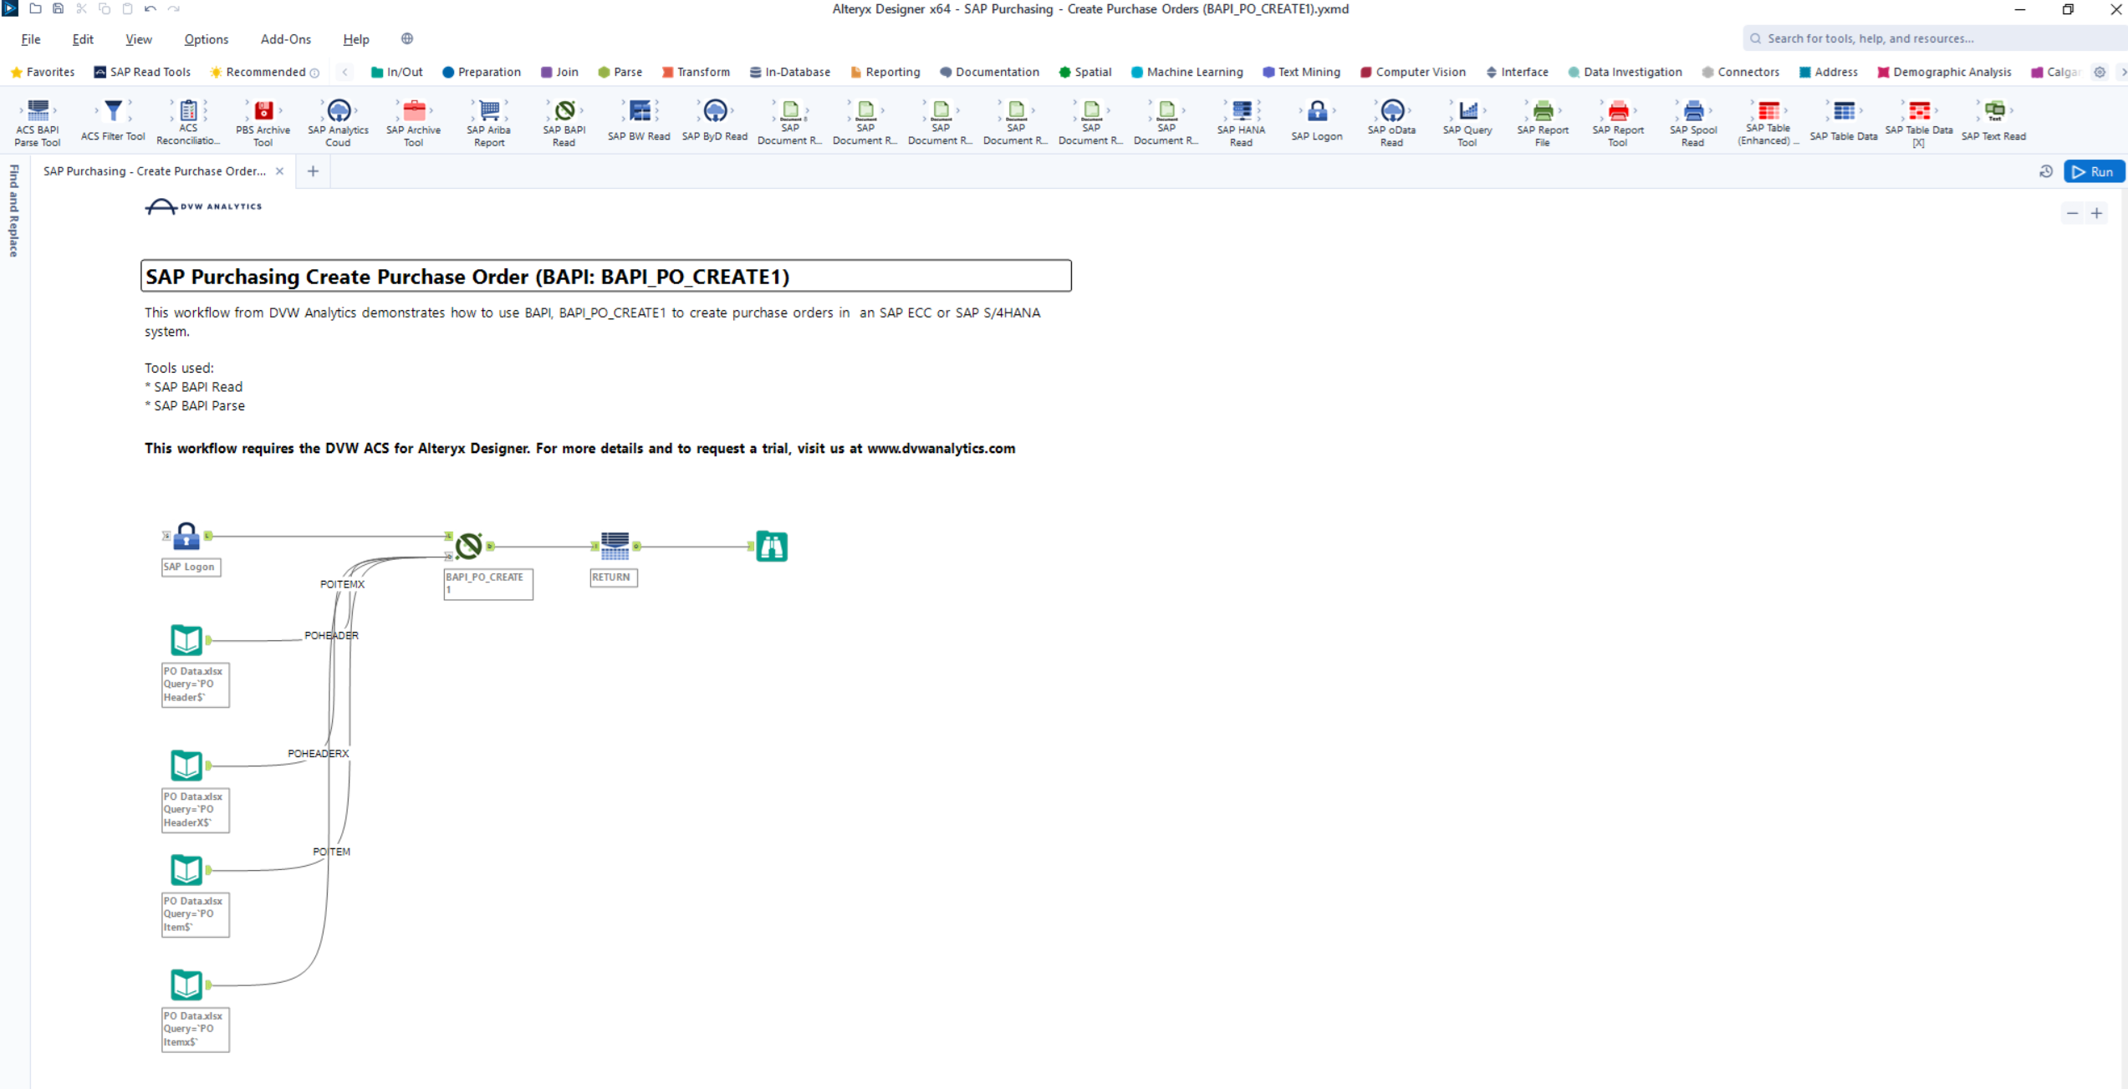Switch to the Preparation tool palette
Viewport: 2128px width, 1089px height.
482,72
